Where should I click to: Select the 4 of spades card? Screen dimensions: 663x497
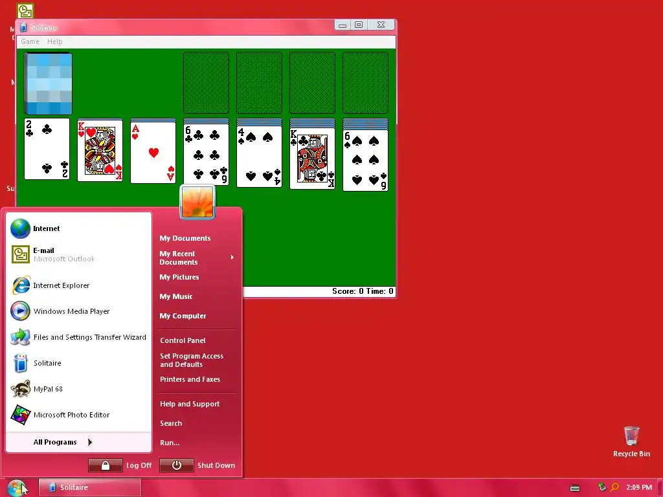pos(259,157)
